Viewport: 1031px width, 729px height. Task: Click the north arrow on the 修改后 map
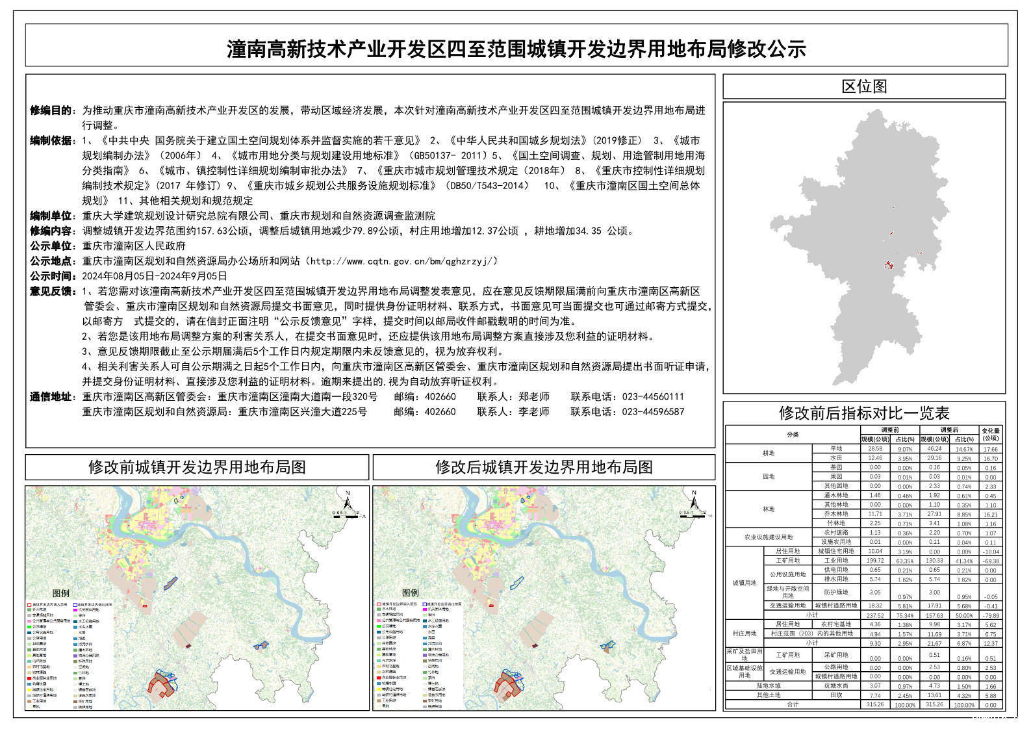(694, 501)
